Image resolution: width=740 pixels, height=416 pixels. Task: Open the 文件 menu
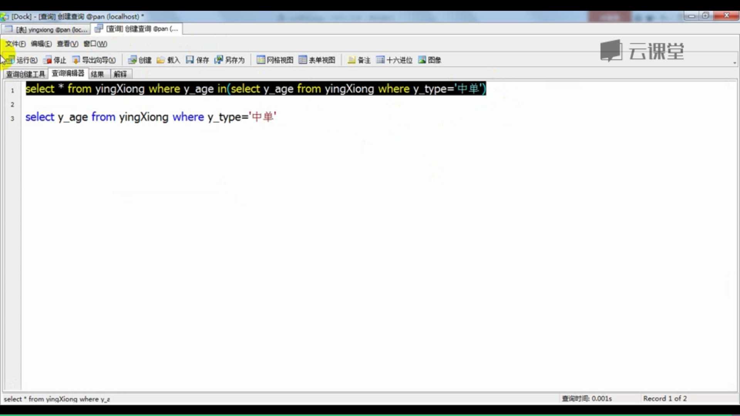pyautogui.click(x=15, y=44)
